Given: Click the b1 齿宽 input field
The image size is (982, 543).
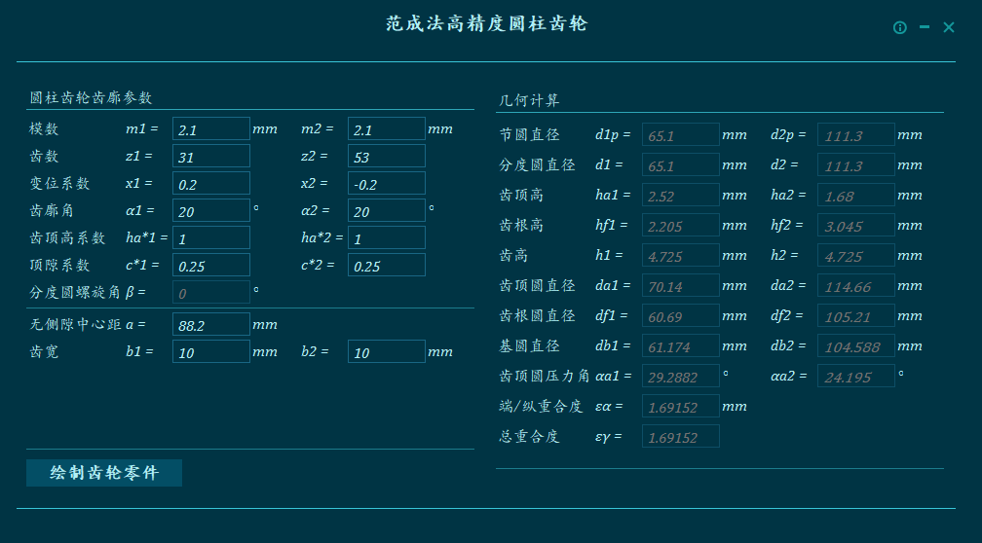Looking at the screenshot, I should click(x=211, y=352).
